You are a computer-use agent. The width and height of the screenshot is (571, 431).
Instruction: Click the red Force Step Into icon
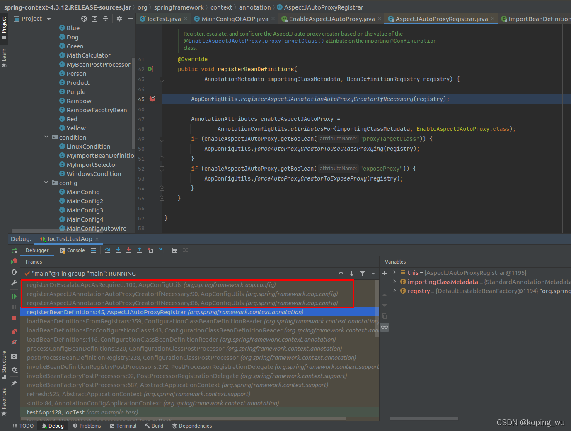tap(129, 250)
